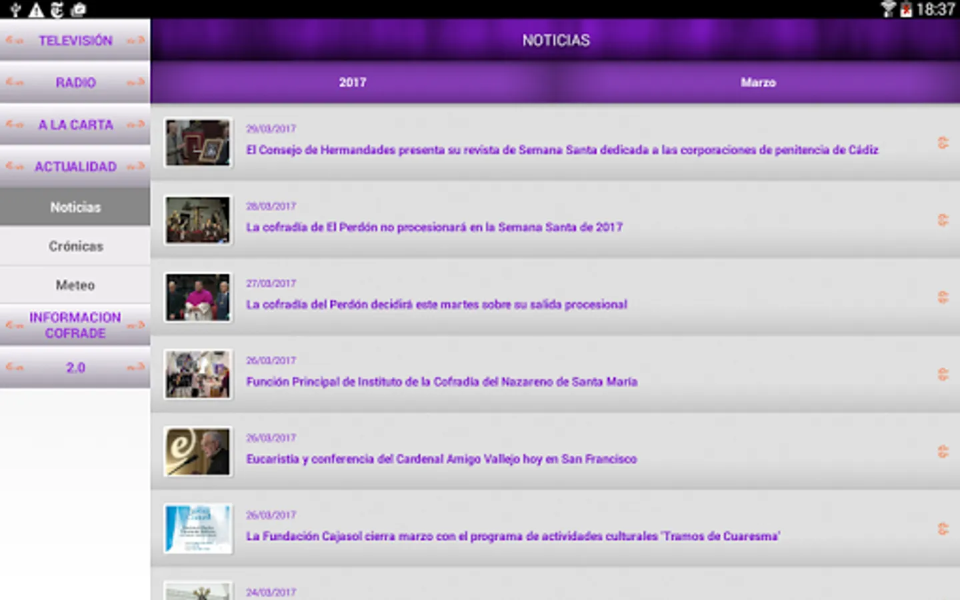The height and width of the screenshot is (600, 960).
Task: Tap the share icon for Fundación Cajasol news
Action: click(x=943, y=529)
